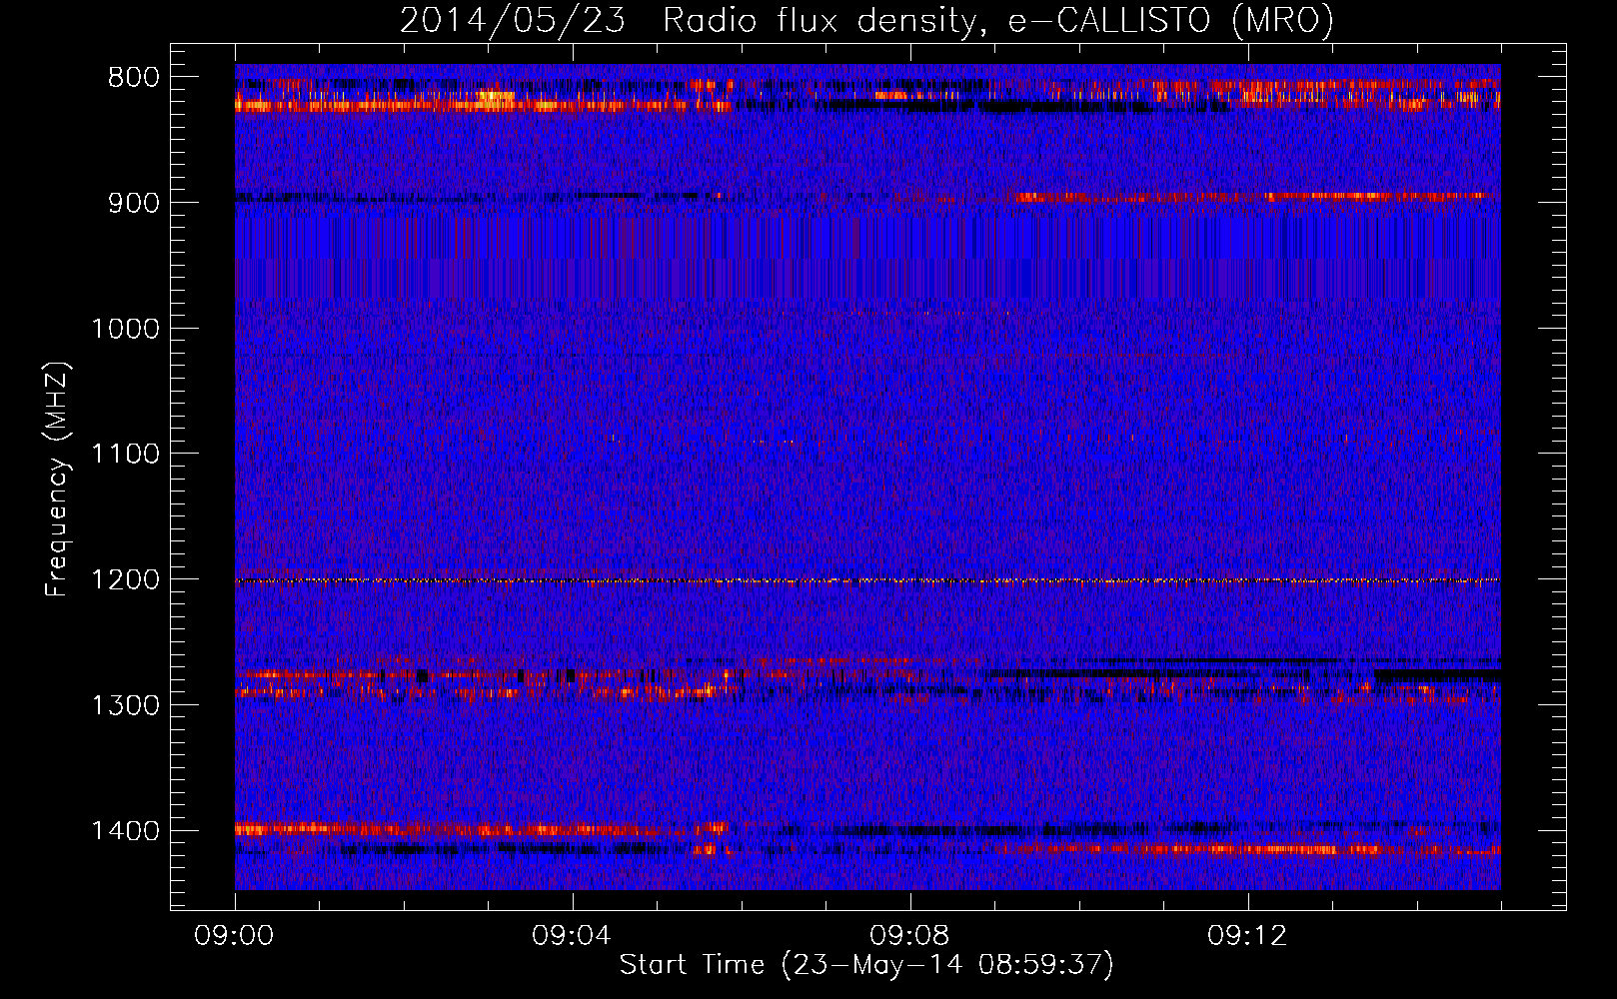Click the thin yellow emission line at 1200 MHz
The width and height of the screenshot is (1617, 999).
tap(867, 580)
